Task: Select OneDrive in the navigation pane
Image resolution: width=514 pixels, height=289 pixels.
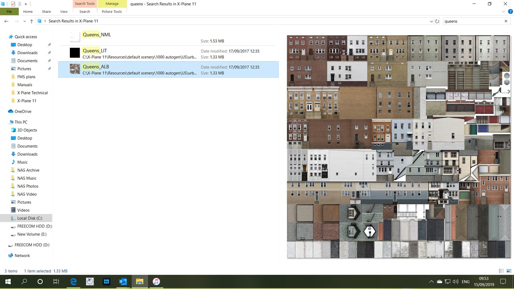Action: click(23, 112)
